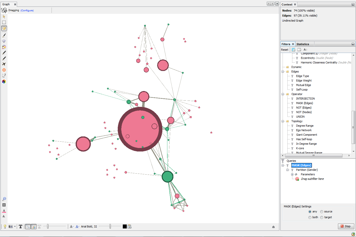Open label text settings clipboard icon
Viewport: 356px width, 237px height.
coord(130,226)
